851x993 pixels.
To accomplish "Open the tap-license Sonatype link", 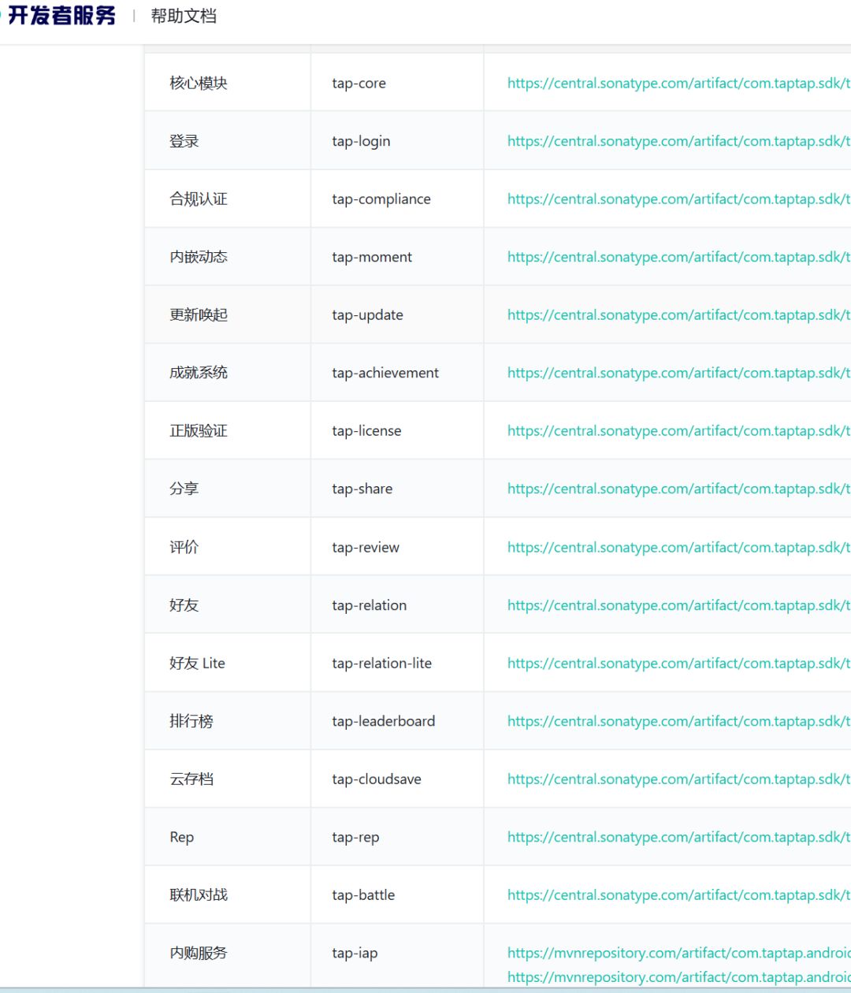I will pyautogui.click(x=678, y=431).
